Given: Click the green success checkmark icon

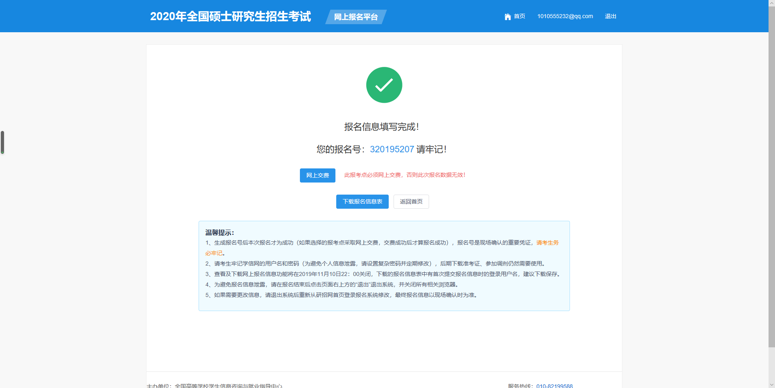Looking at the screenshot, I should (384, 85).
